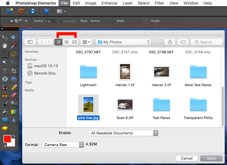The height and width of the screenshot is (165, 227).
Task: Open the File menu
Action: pyautogui.click(x=64, y=3)
